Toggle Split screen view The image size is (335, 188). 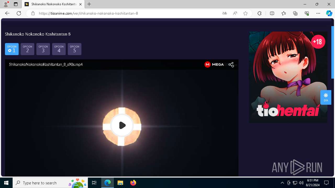272,13
